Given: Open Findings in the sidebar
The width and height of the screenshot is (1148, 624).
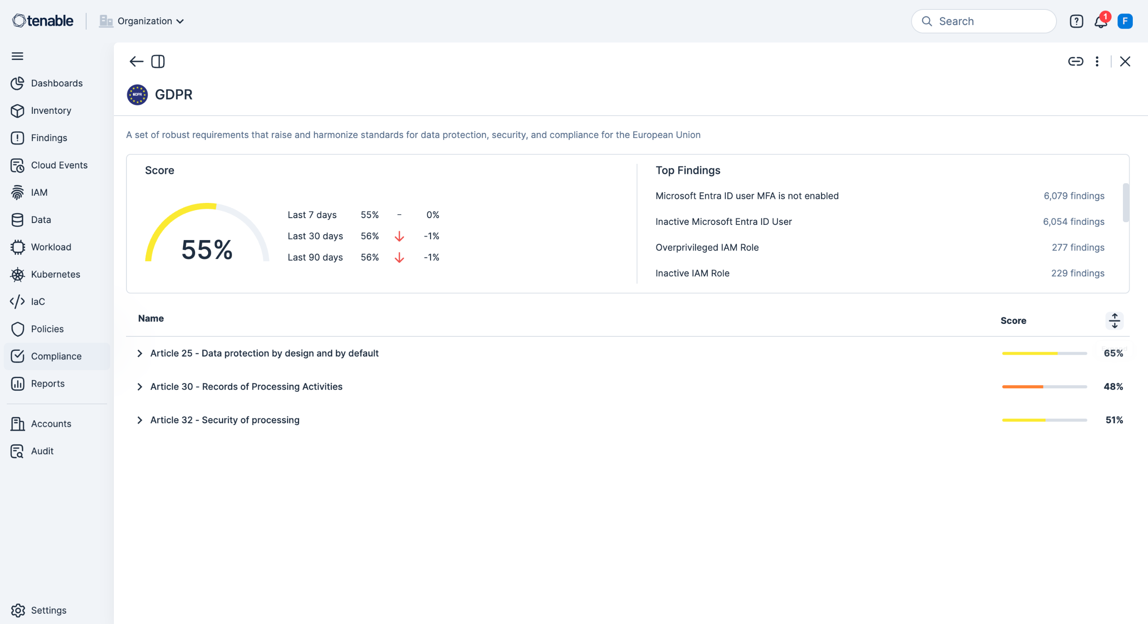Looking at the screenshot, I should tap(49, 138).
